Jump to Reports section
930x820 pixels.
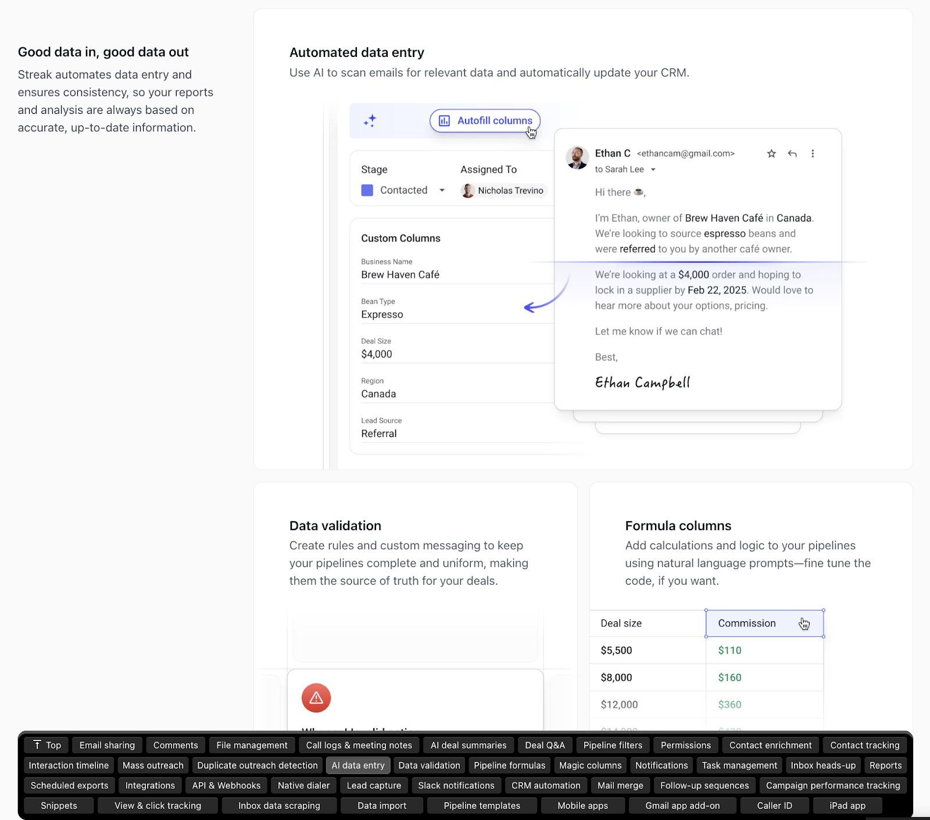point(885,765)
